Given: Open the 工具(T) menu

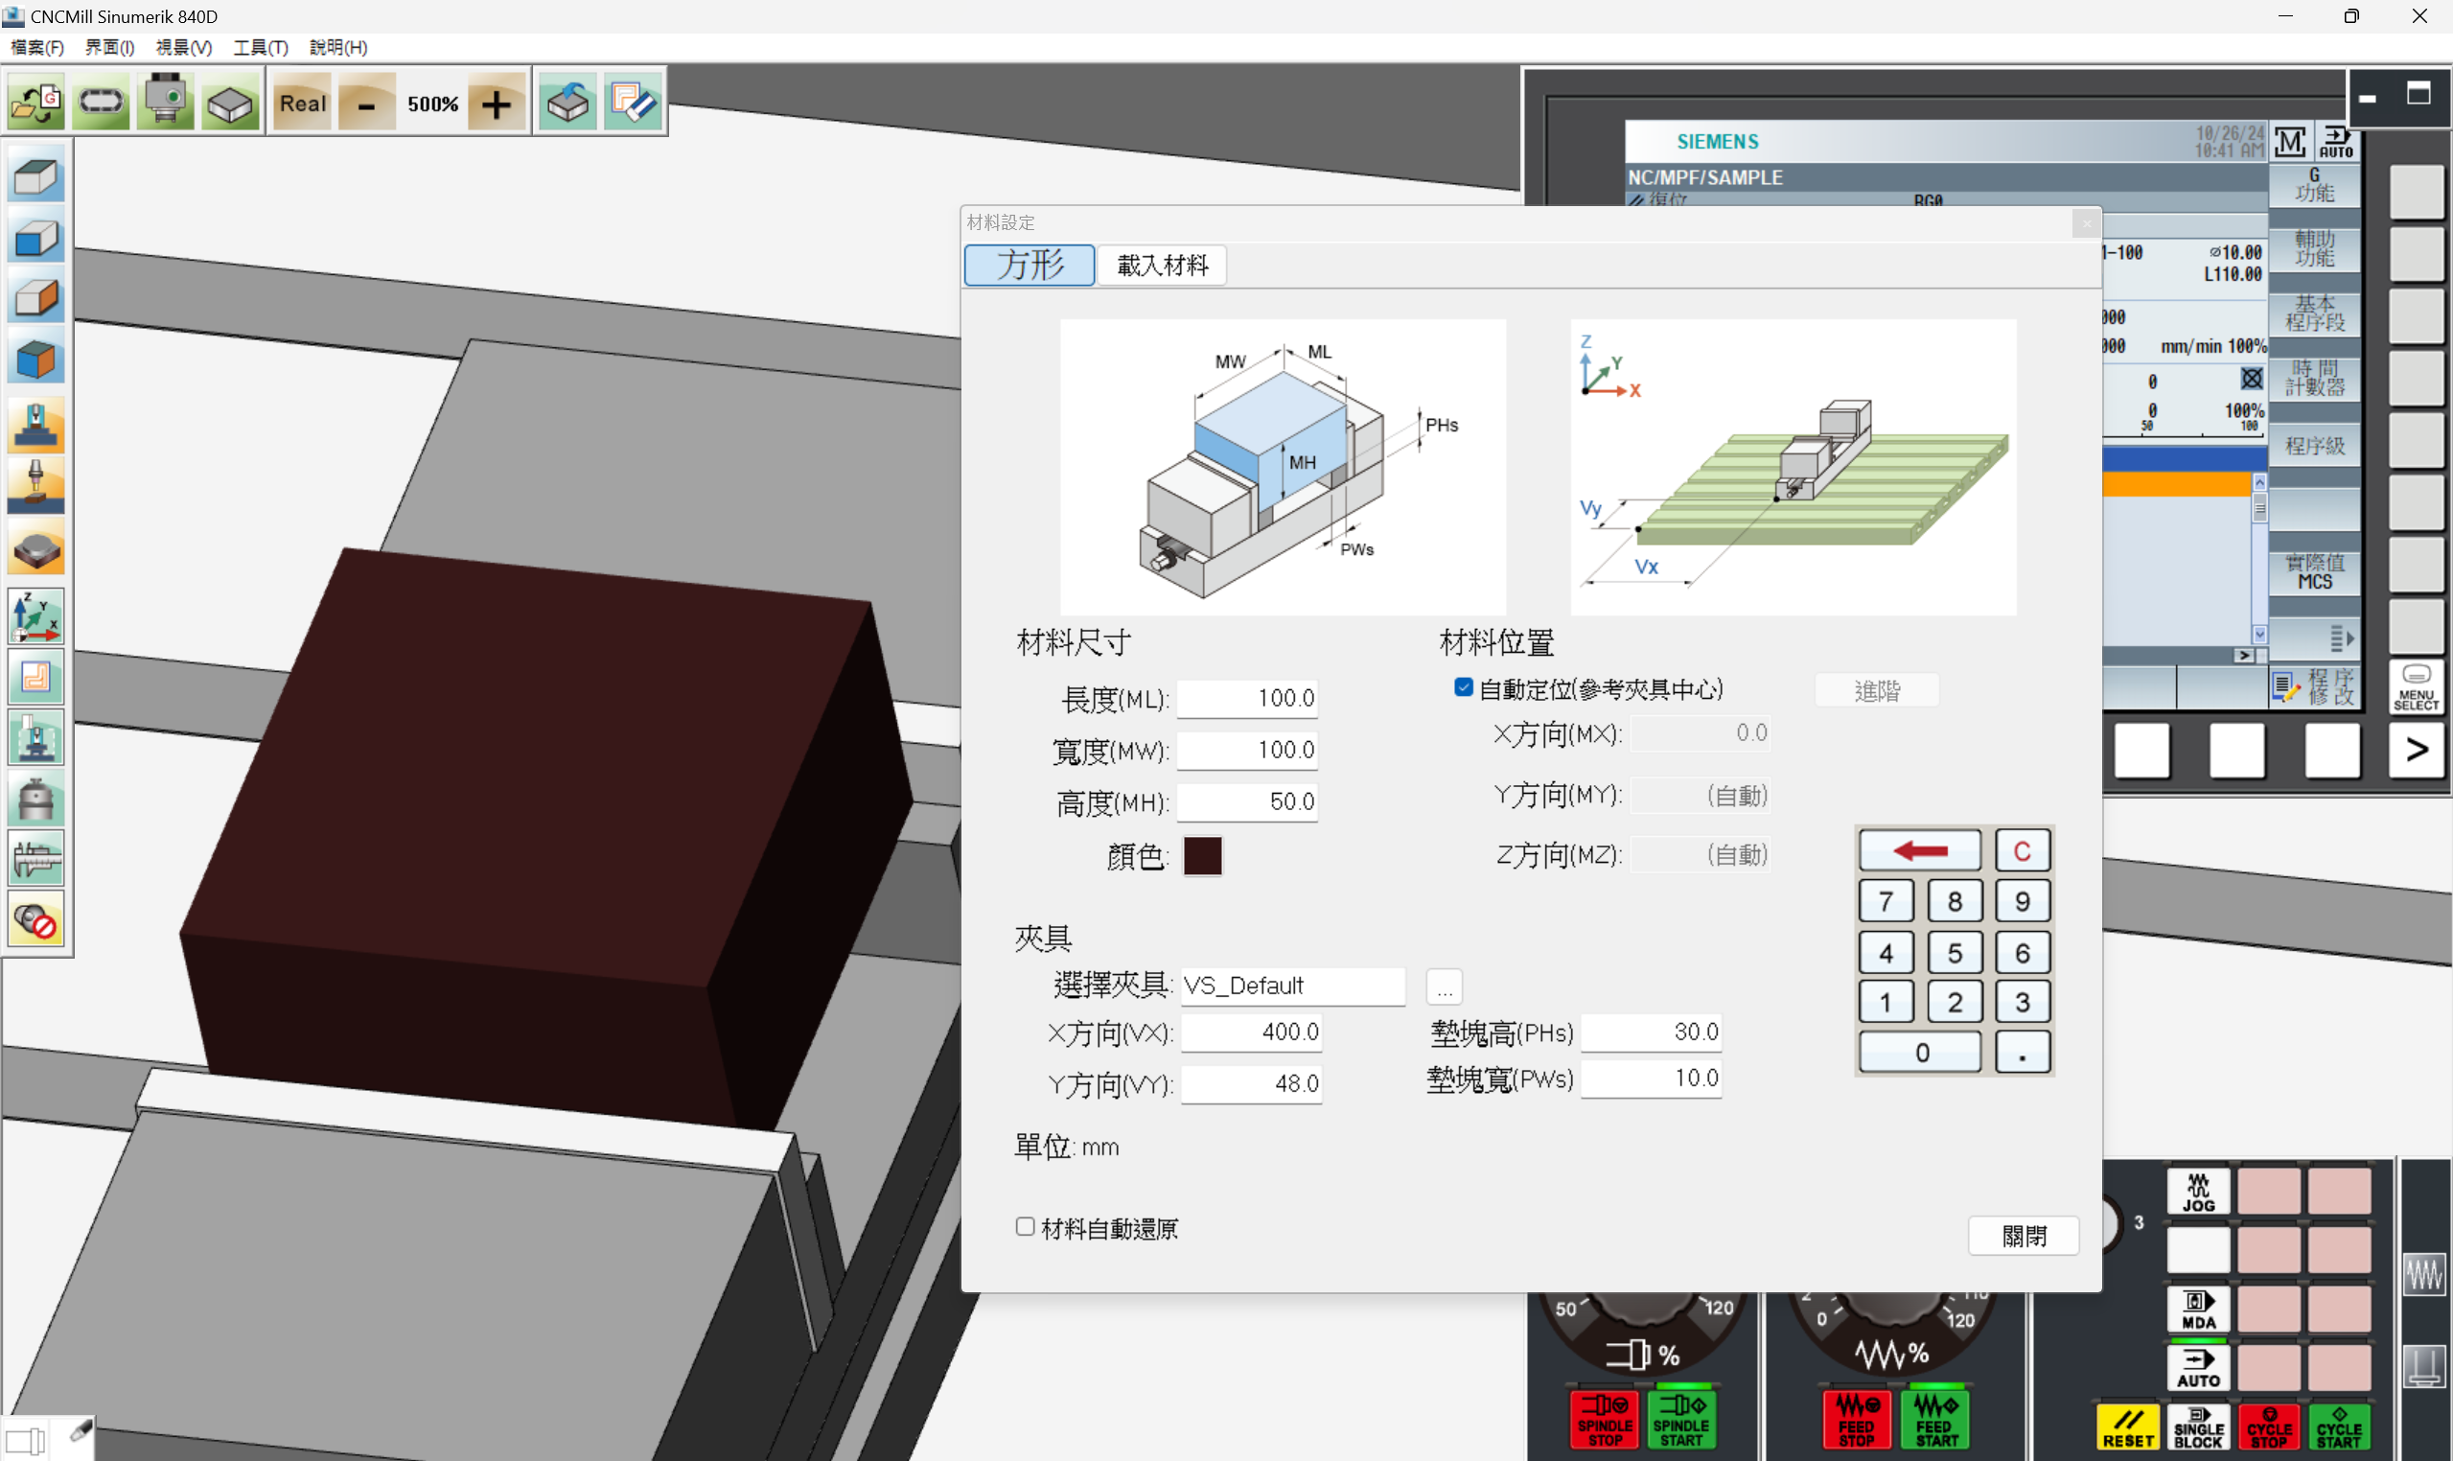Looking at the screenshot, I should [x=261, y=47].
